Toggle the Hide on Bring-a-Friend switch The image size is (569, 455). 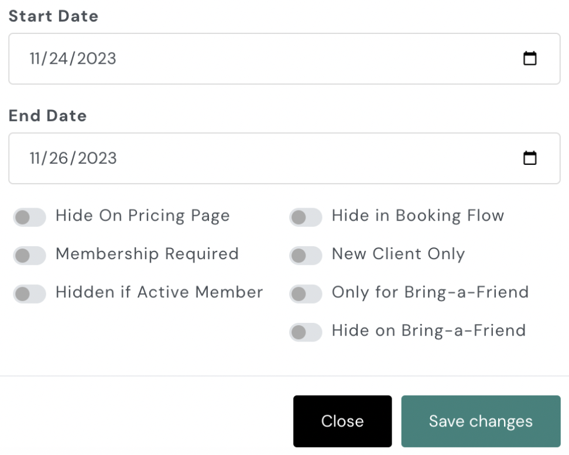coord(306,332)
